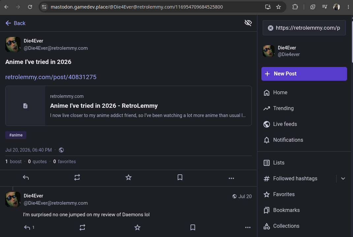Bookmark this page with the star icon
The image size is (353, 237).
point(279,7)
